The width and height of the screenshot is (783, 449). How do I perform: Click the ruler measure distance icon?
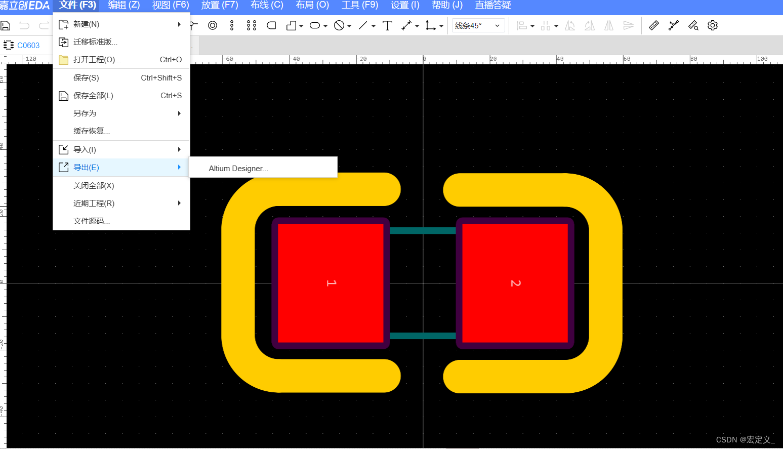(654, 25)
